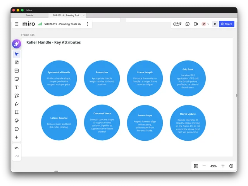
Task: Start presentation mode play button
Action: pyautogui.click(x=215, y=24)
